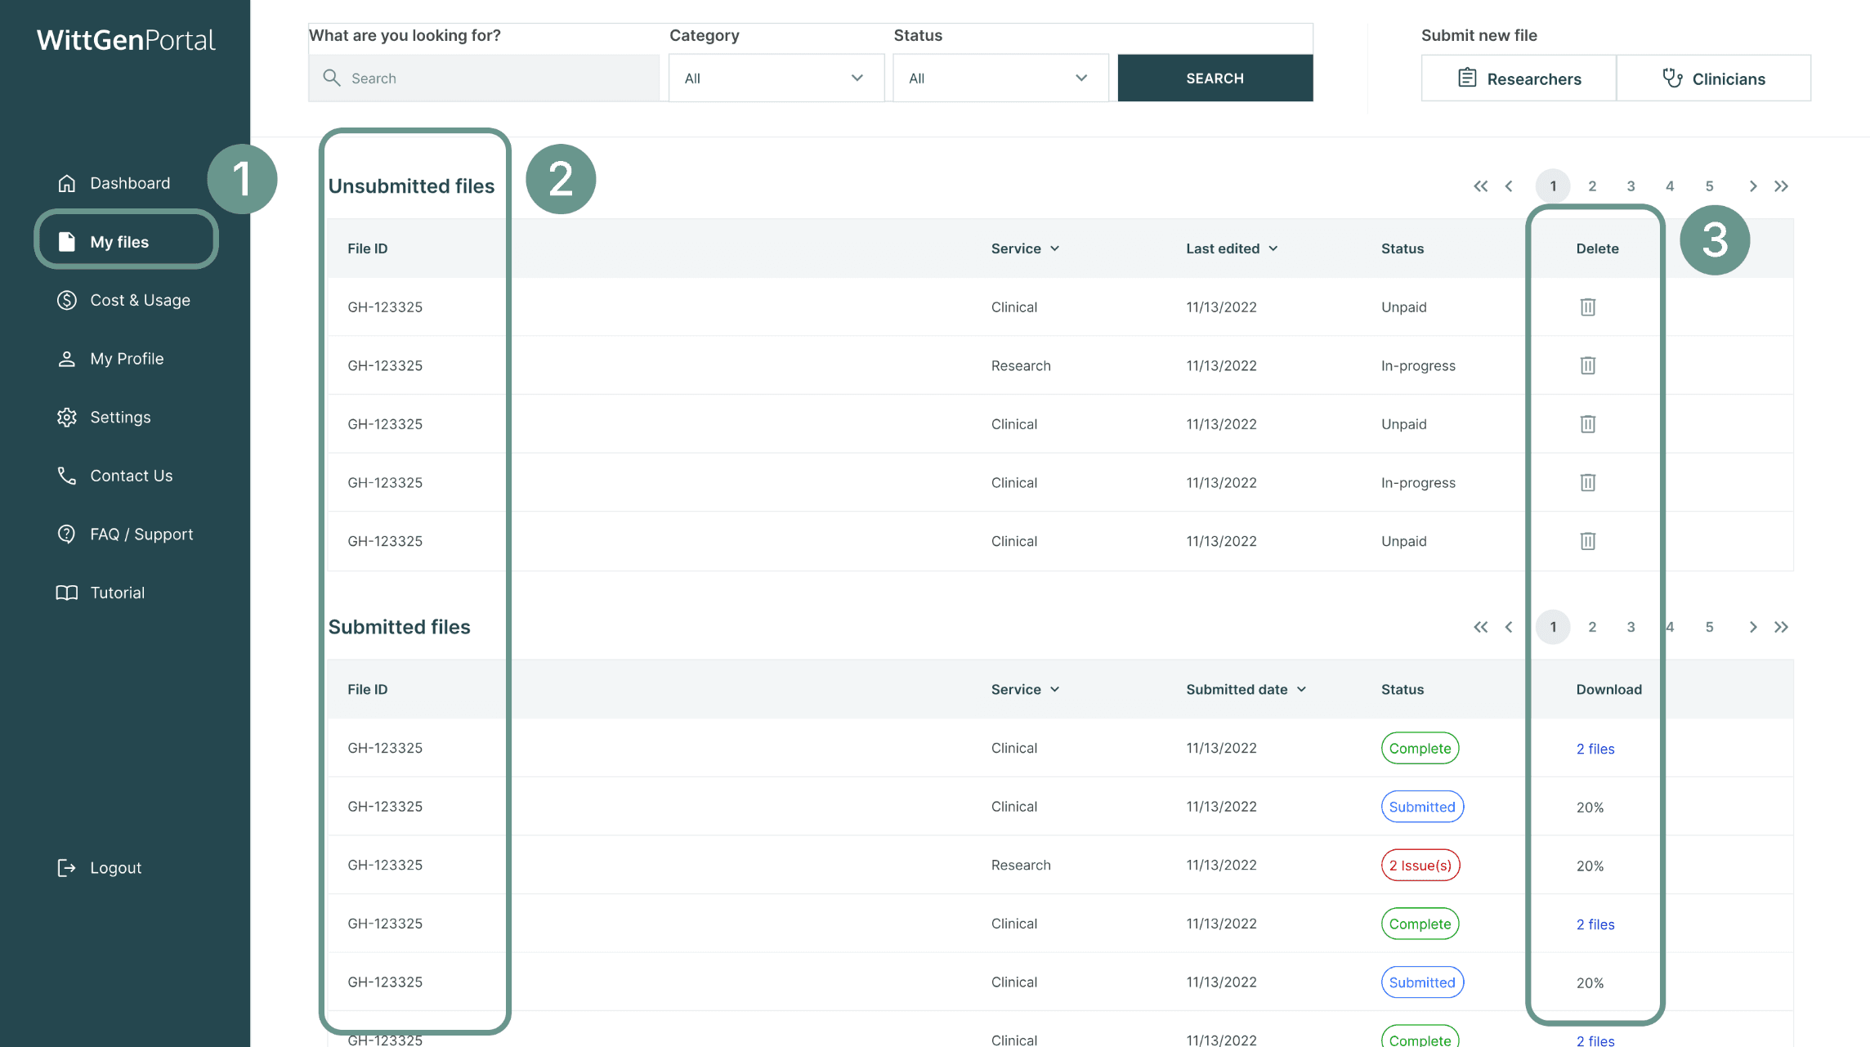Go to next page of Submitted files
1870x1047 pixels.
point(1752,627)
